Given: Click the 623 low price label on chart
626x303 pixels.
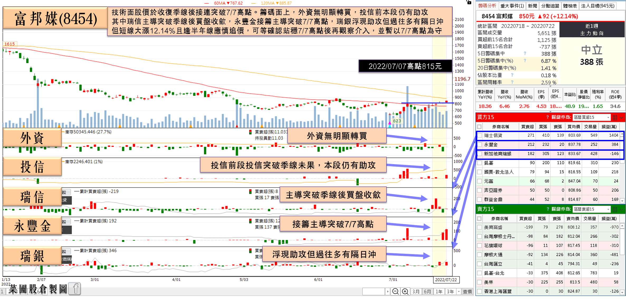Looking at the screenshot, I should (397, 121).
